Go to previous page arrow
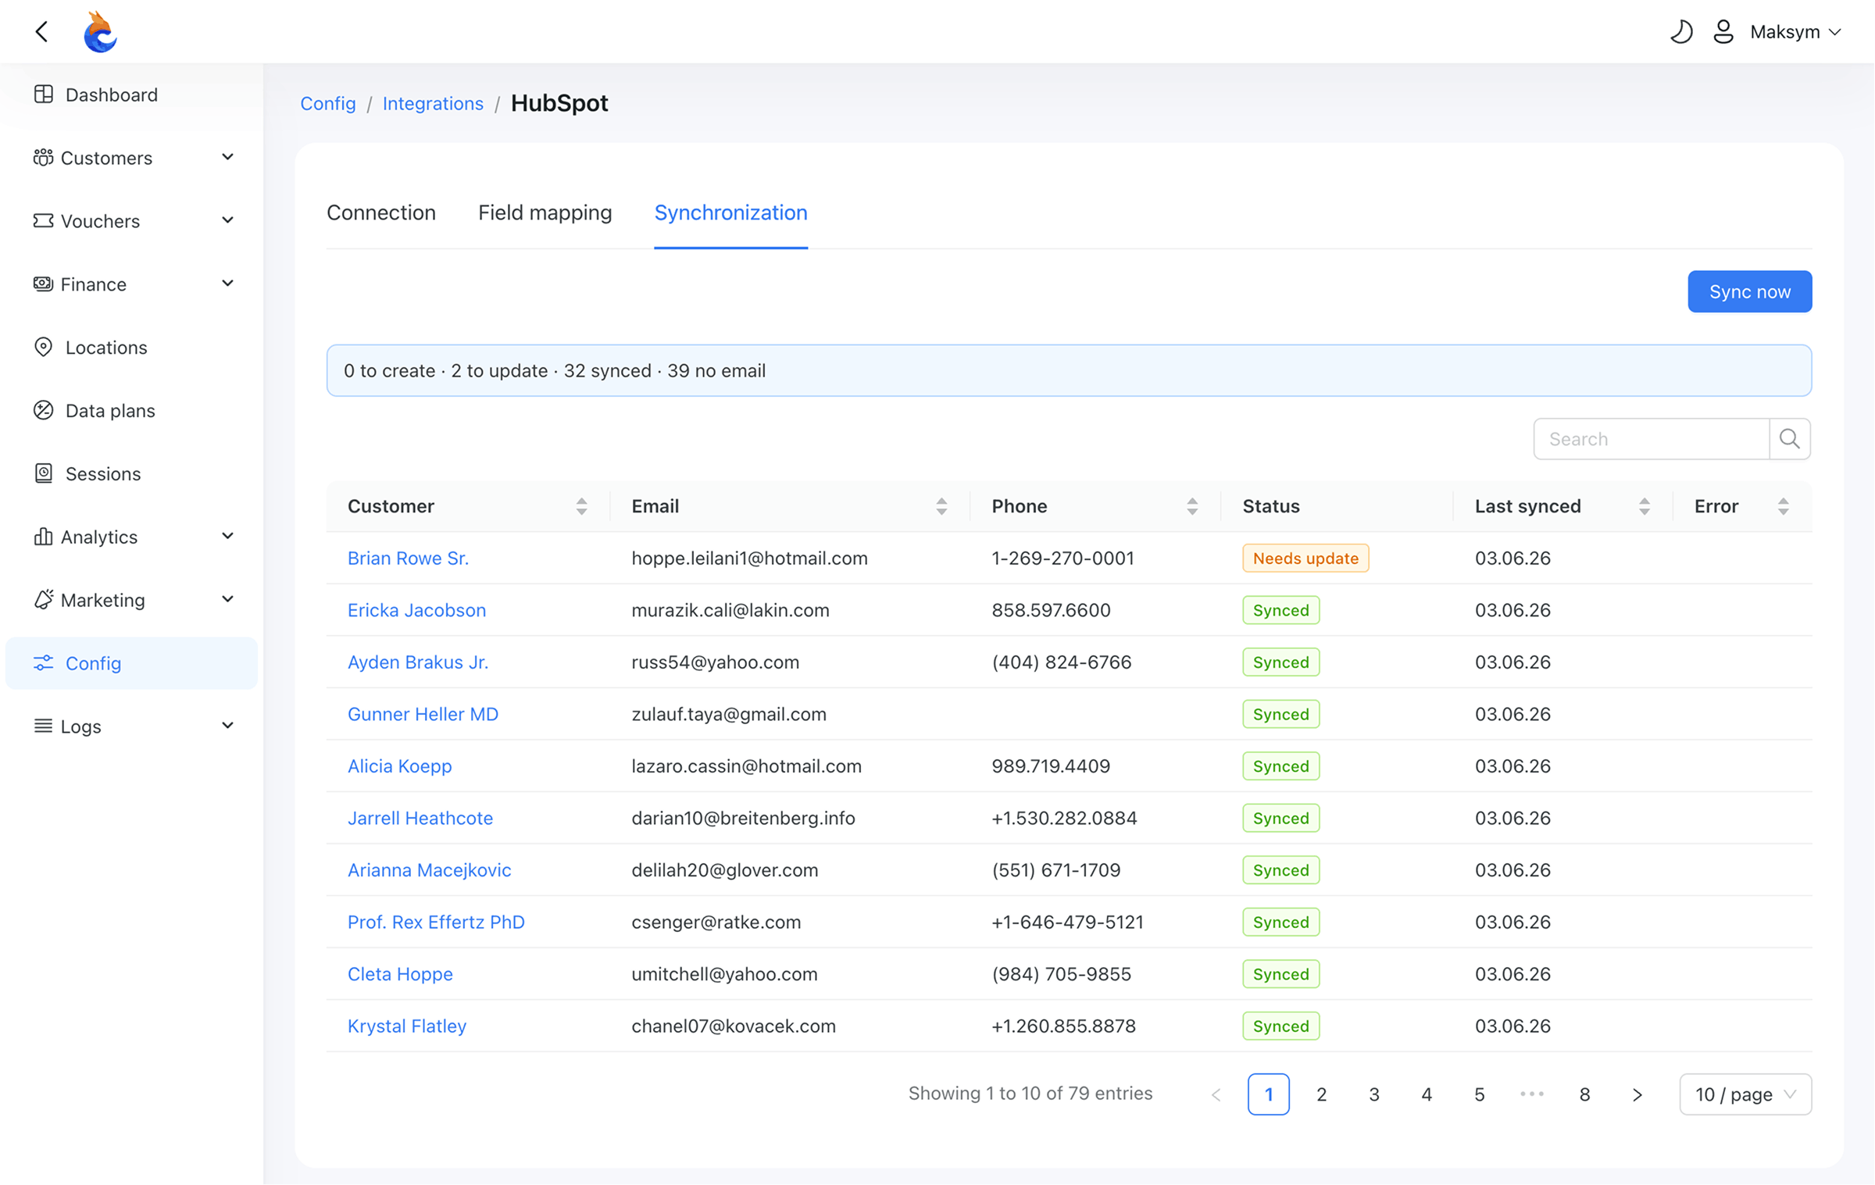The image size is (1875, 1185). tap(1216, 1095)
